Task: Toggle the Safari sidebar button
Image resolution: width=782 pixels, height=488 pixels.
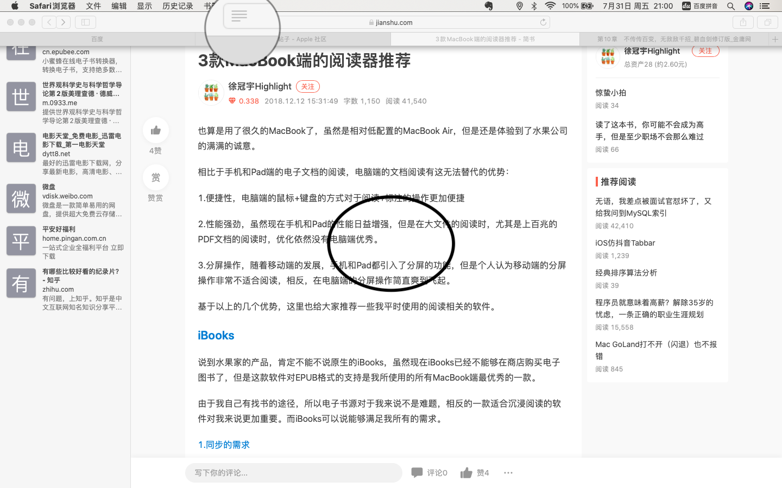Action: [x=85, y=22]
